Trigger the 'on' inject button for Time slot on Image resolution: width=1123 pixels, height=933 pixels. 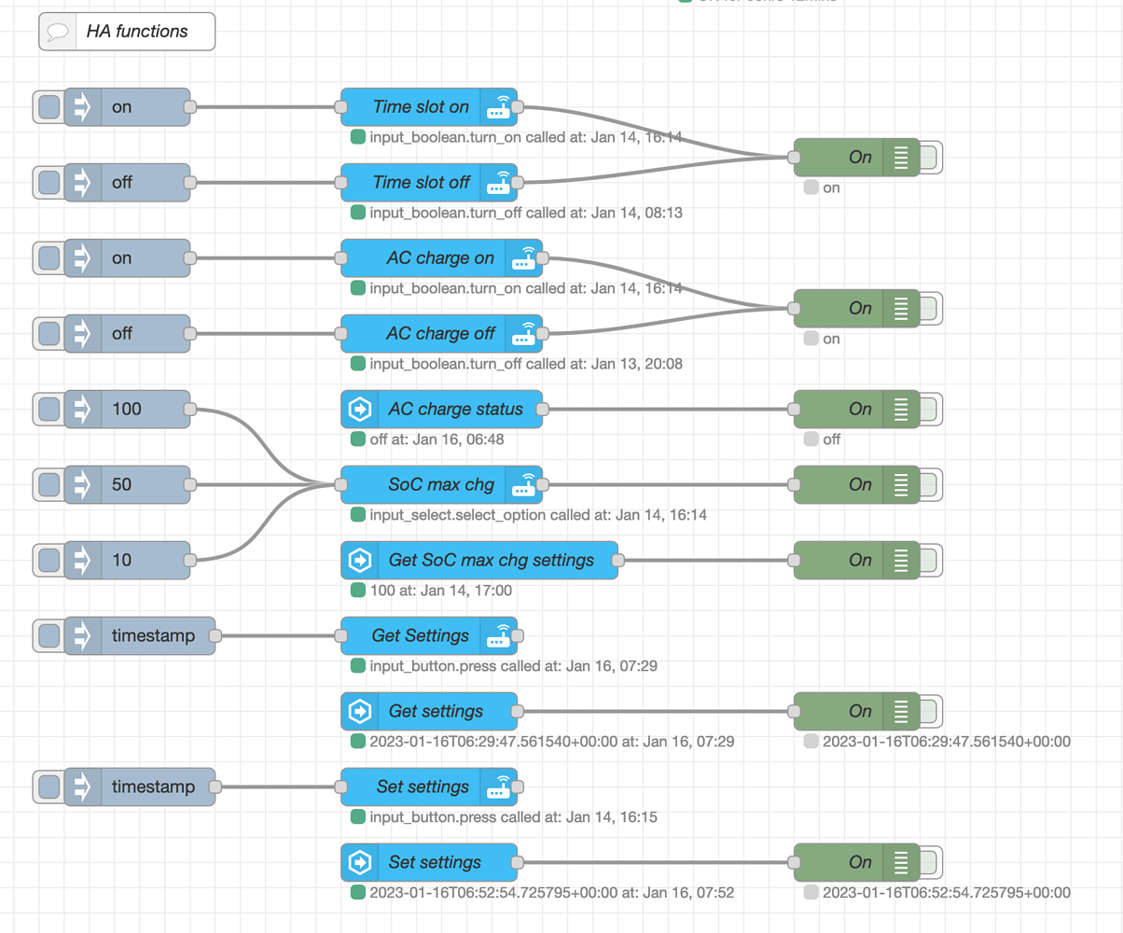tap(49, 107)
